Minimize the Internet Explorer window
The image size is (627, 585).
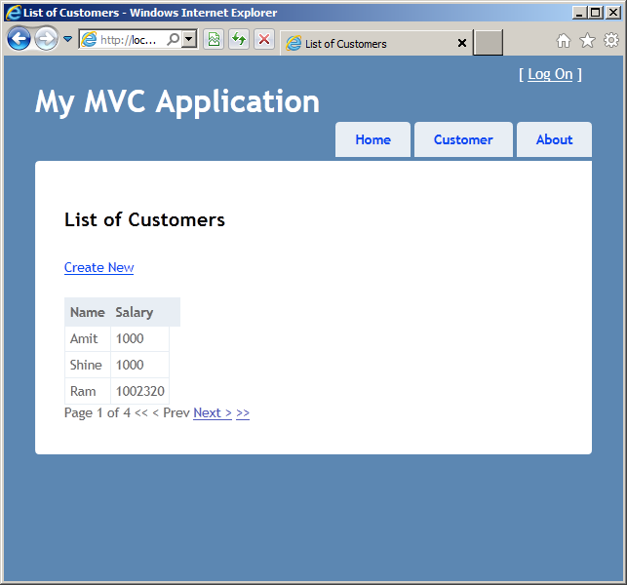tap(578, 13)
